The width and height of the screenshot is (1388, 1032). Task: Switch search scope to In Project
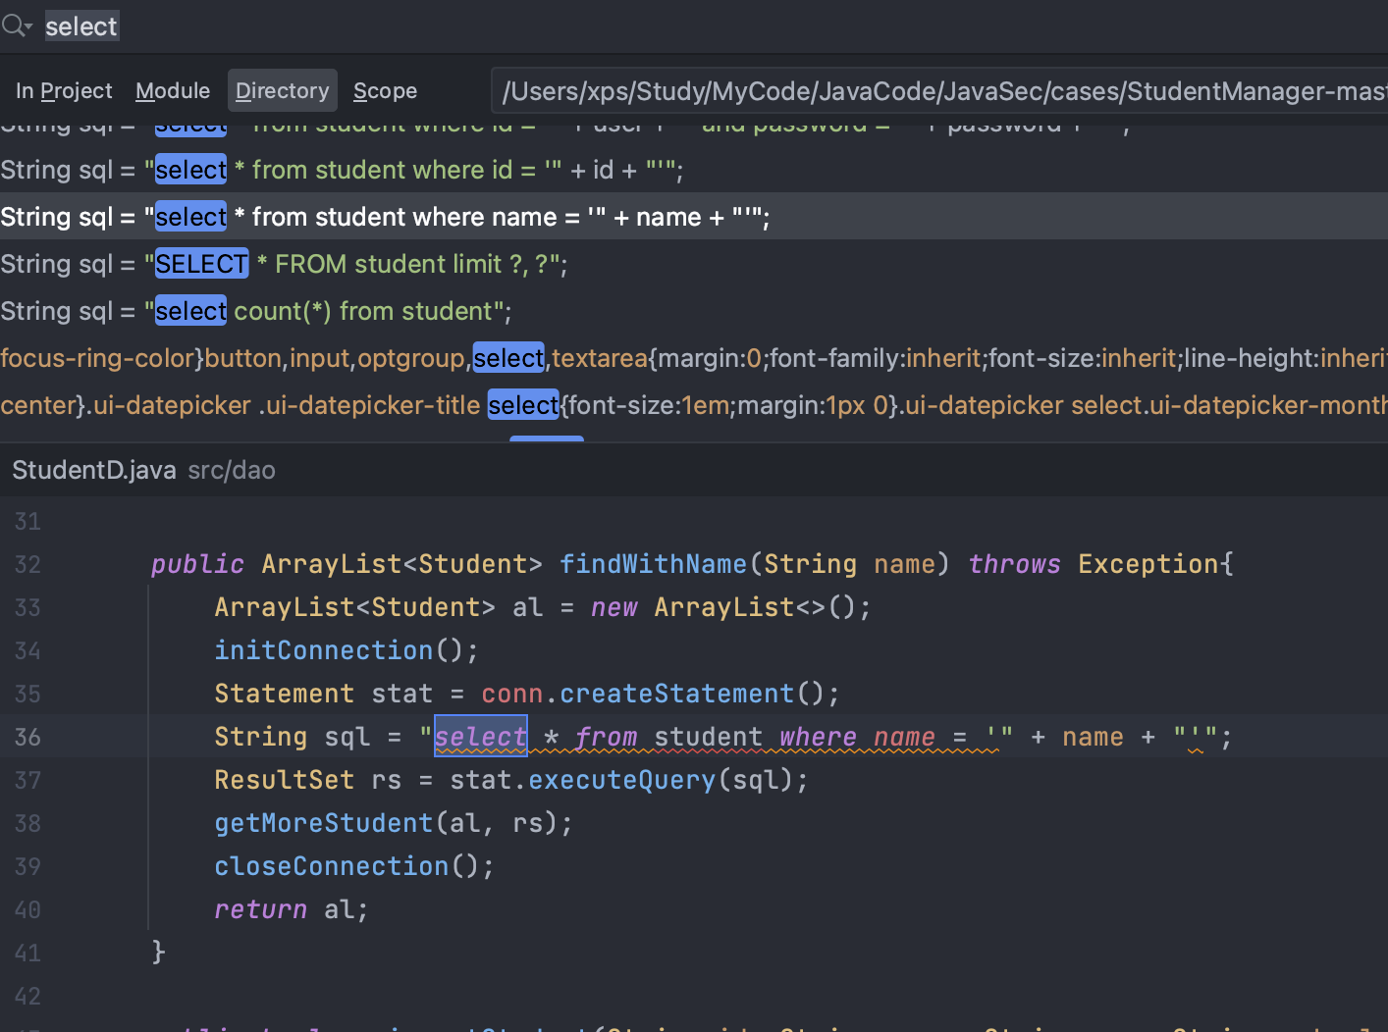[64, 91]
